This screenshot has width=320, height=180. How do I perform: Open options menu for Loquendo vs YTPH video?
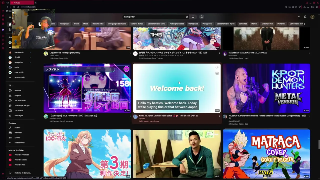click(x=130, y=53)
